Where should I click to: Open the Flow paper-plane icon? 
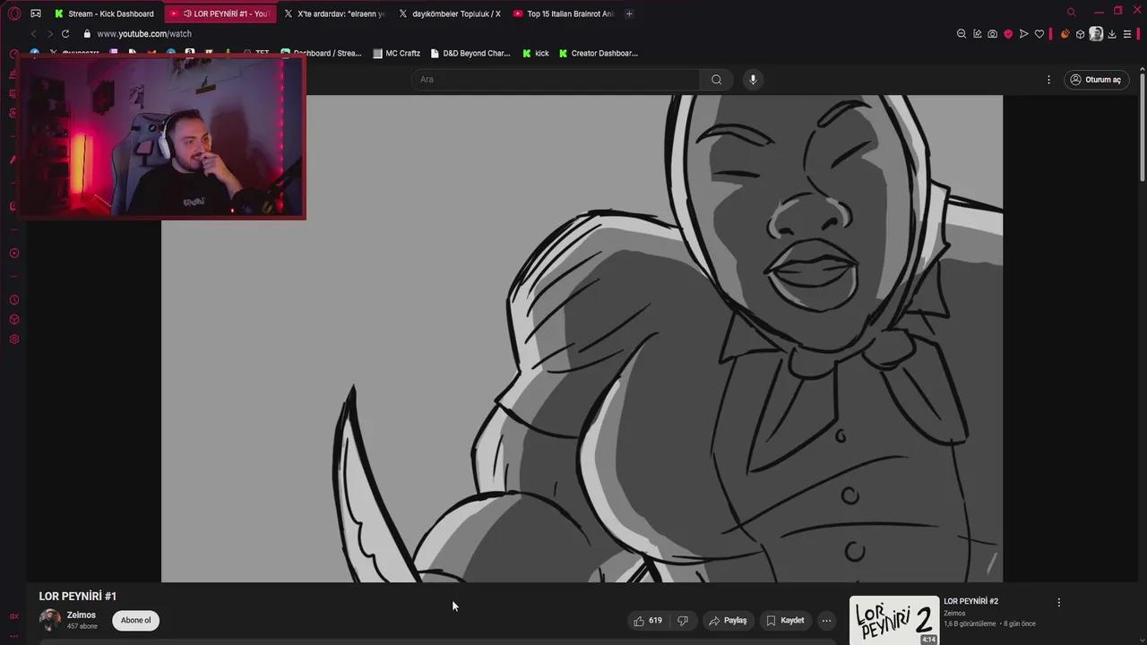tap(1023, 34)
